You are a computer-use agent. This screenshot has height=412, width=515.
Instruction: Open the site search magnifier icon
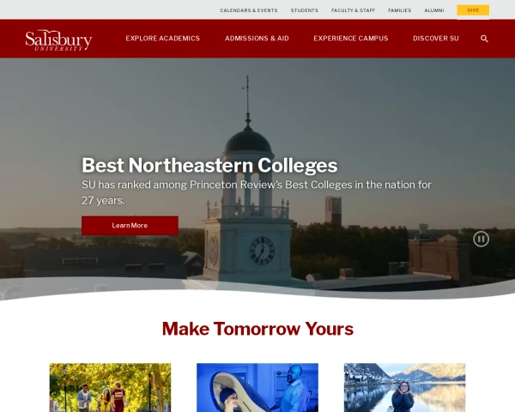click(484, 39)
